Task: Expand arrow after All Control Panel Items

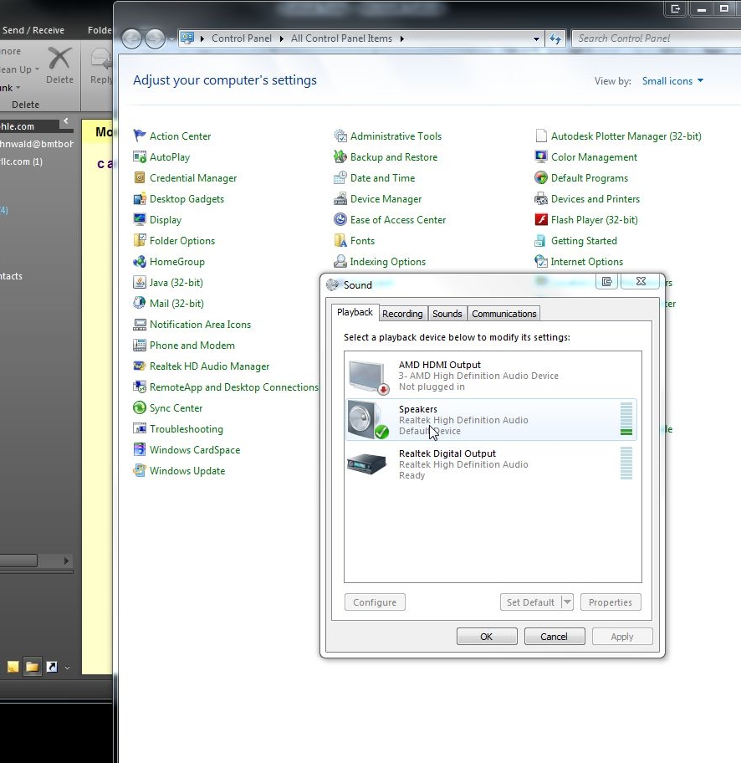Action: (x=402, y=38)
